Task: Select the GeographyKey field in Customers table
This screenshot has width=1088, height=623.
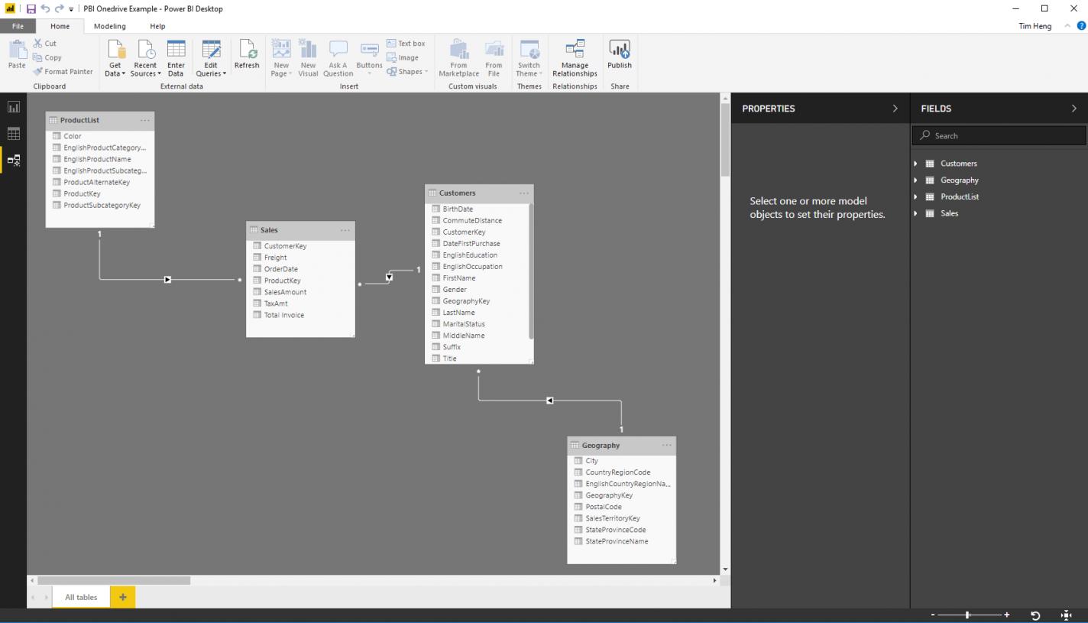Action: [x=466, y=301]
